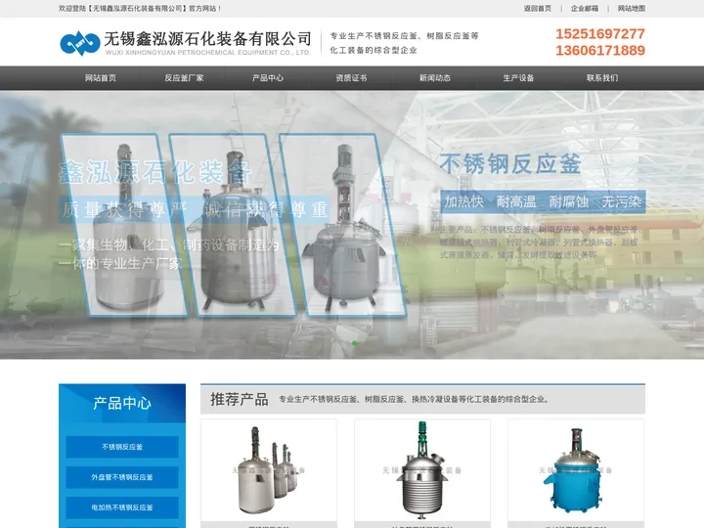Open the blue reactor product thumbnail
Image resolution: width=704 pixels, height=528 pixels.
[576, 470]
